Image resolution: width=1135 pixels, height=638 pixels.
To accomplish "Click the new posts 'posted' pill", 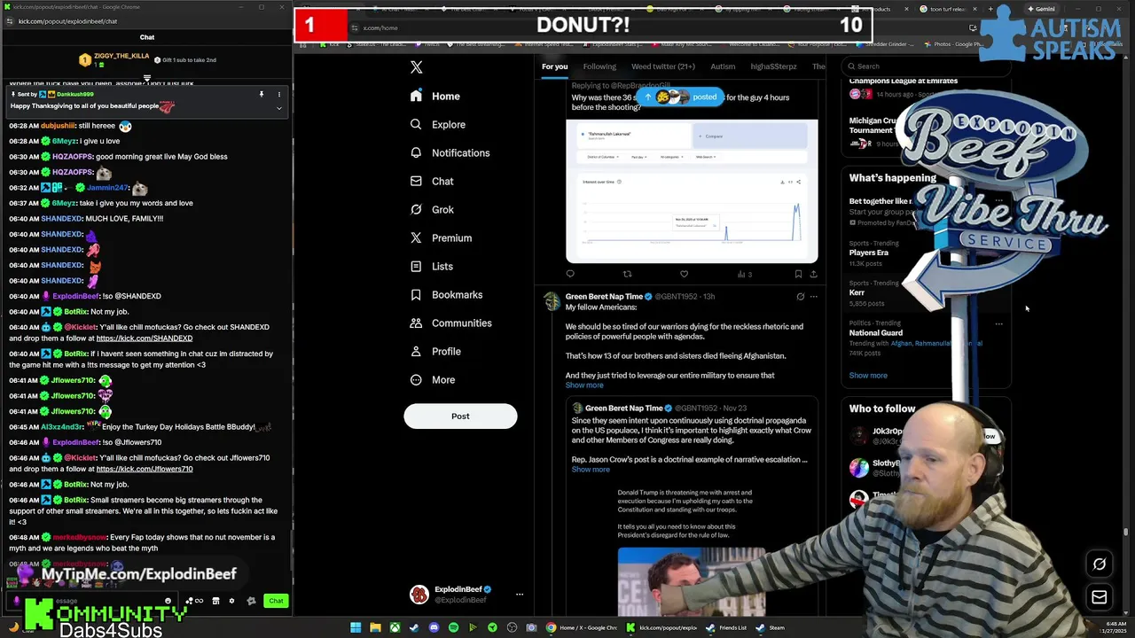I will pos(681,97).
